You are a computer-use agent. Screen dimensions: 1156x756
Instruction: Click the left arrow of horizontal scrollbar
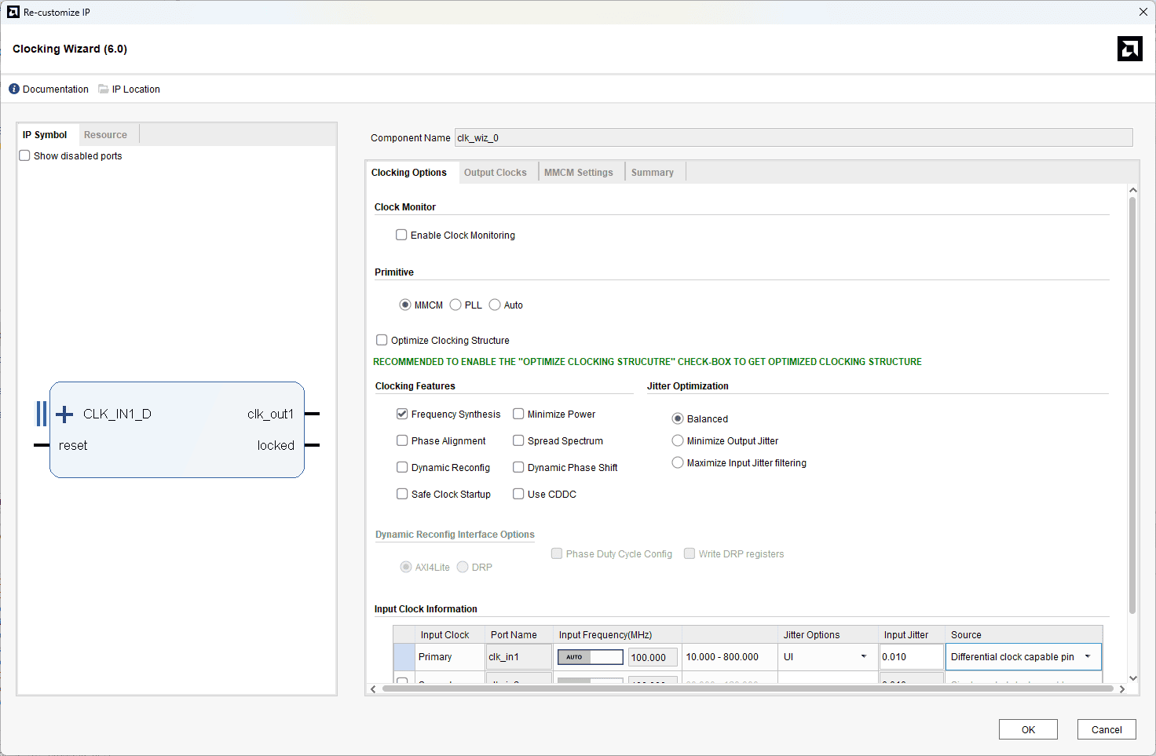pyautogui.click(x=374, y=689)
